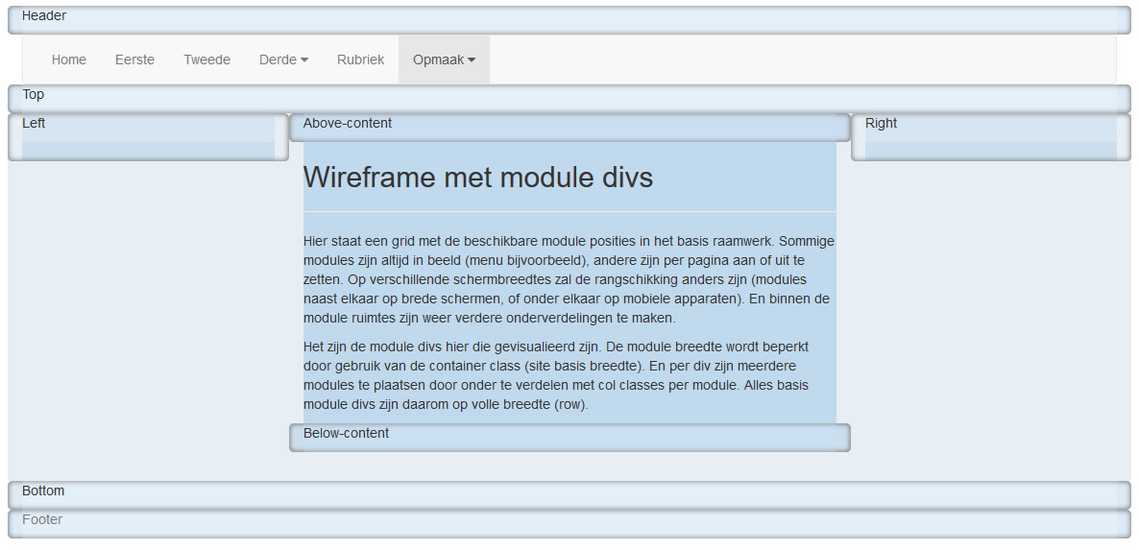Click the Below-content module label
This screenshot has width=1139, height=550.
(x=346, y=433)
